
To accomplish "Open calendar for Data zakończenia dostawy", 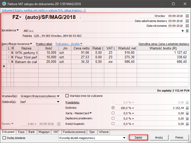I will point(187,21).
